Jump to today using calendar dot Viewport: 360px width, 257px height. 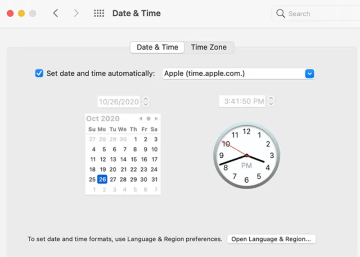click(148, 119)
